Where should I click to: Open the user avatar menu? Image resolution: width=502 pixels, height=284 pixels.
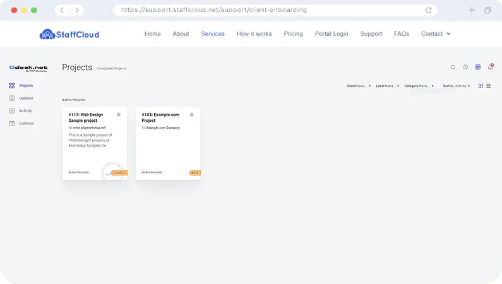(x=477, y=67)
